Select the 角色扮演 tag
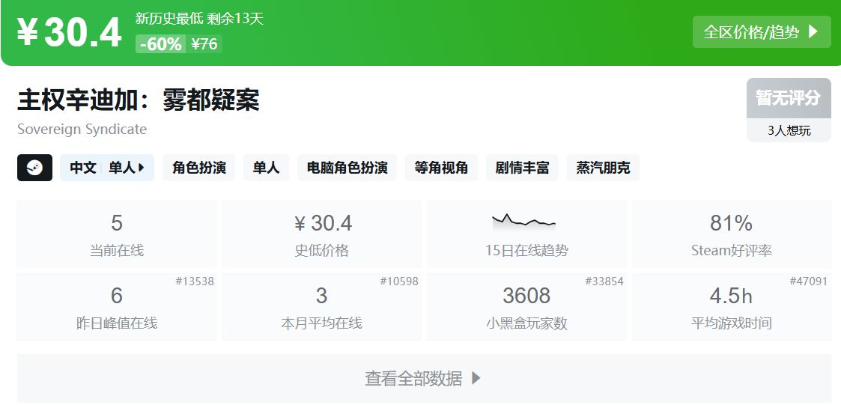The width and height of the screenshot is (841, 405). pos(199,168)
